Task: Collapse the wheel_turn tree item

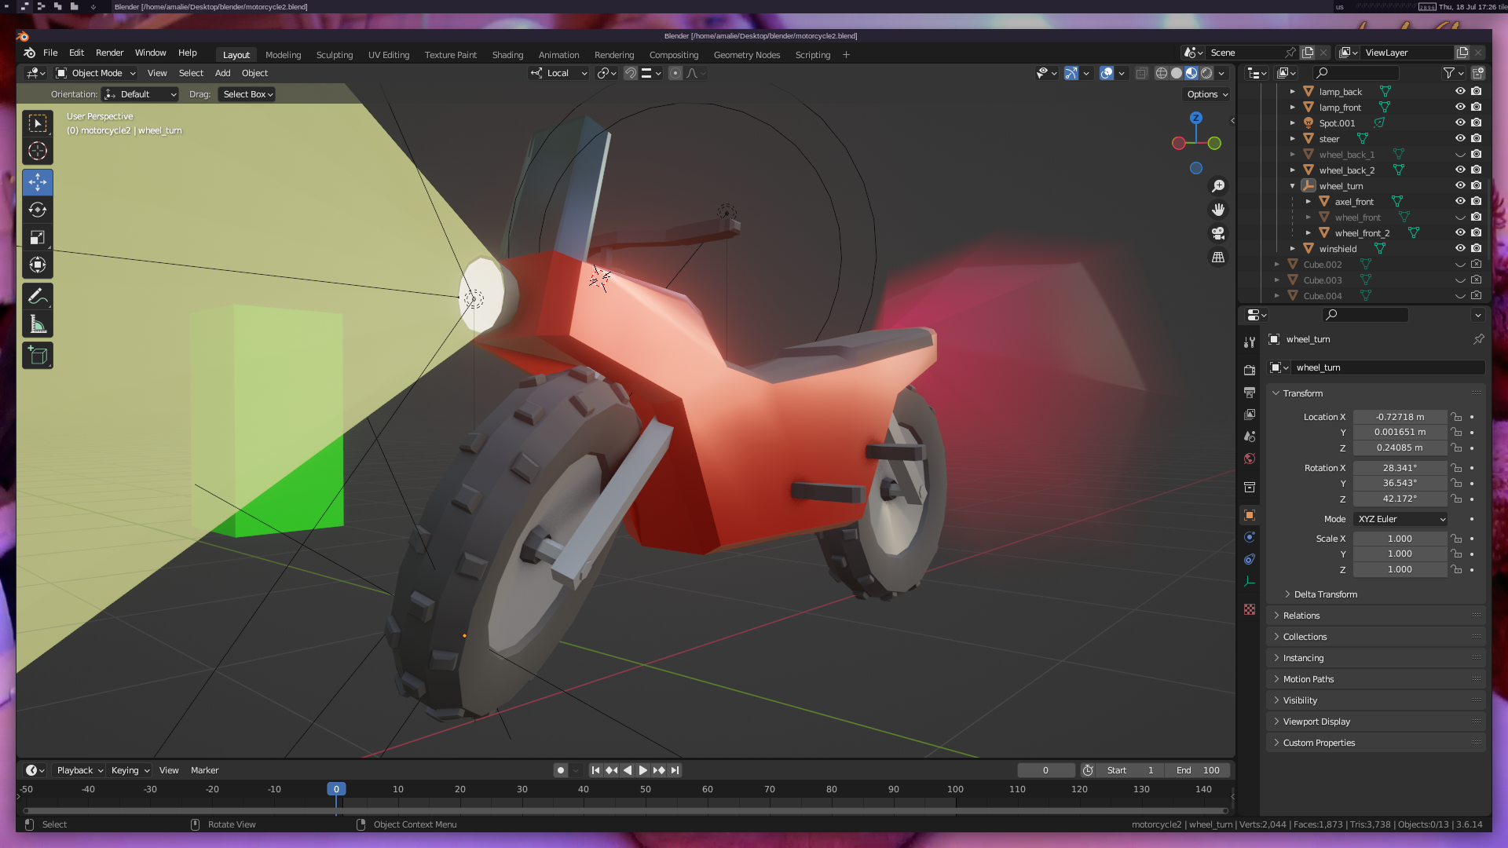Action: (x=1293, y=186)
